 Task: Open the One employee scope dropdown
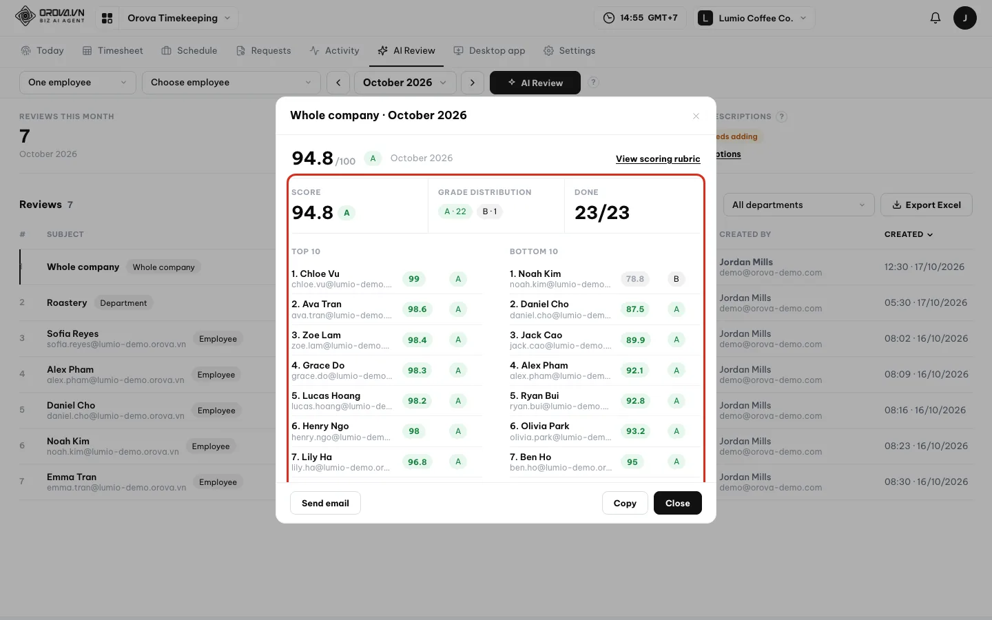click(78, 83)
